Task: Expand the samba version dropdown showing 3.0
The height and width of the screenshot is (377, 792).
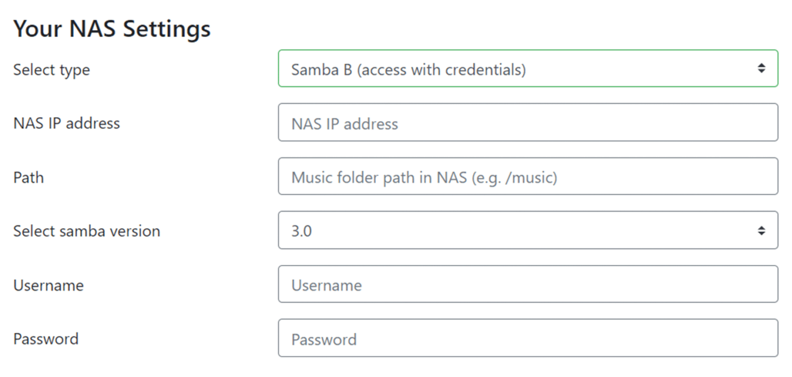Action: 527,230
